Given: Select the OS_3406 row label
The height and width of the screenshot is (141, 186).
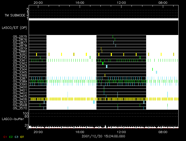Looking at the screenshot, I should [x=20, y=99].
